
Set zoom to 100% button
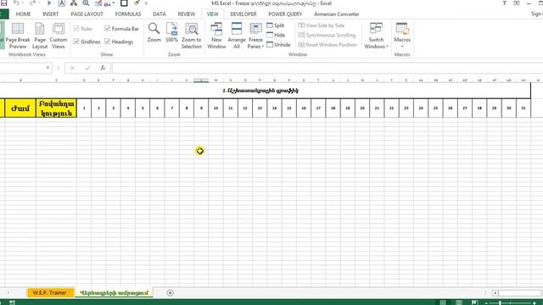171,33
